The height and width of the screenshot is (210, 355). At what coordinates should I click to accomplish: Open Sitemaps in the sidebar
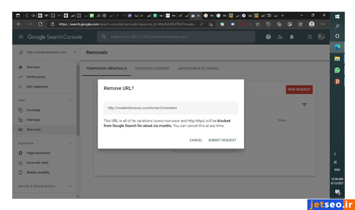[x=33, y=120]
